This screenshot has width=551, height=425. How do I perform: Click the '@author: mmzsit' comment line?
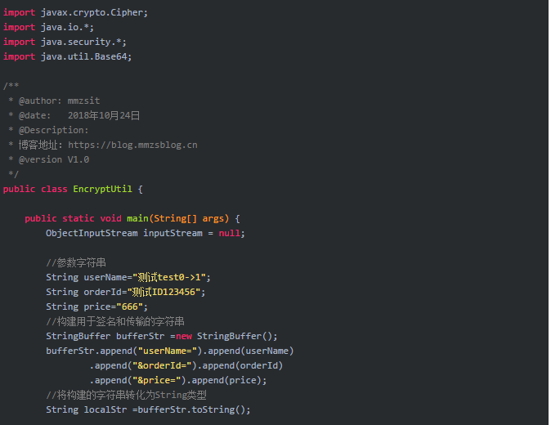[54, 101]
